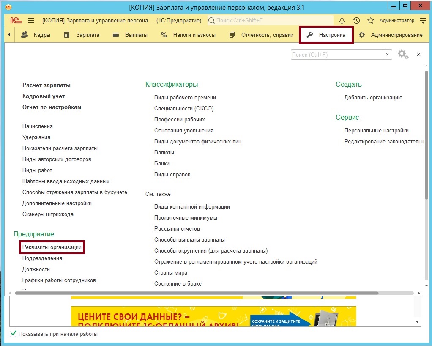
Task: Open 'Виды рабочего времени' classifier
Action: tap(185, 98)
